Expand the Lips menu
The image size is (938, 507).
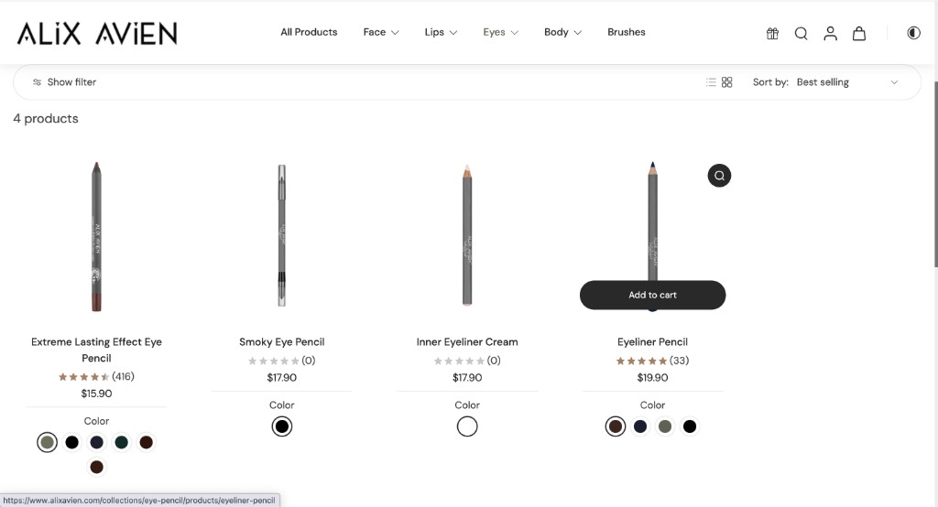coord(441,32)
